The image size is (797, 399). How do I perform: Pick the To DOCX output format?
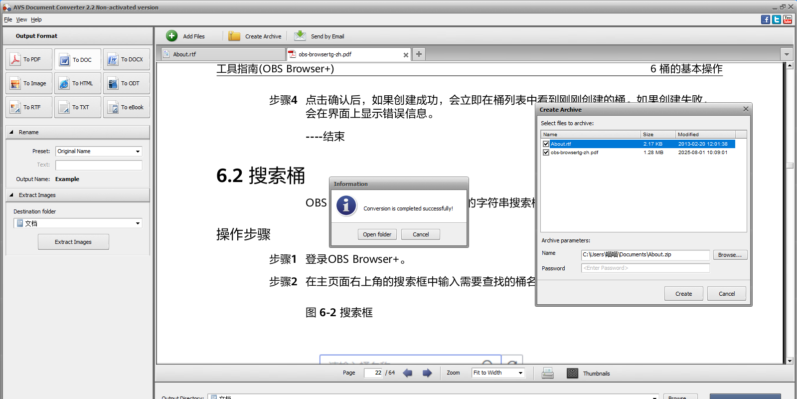point(127,59)
